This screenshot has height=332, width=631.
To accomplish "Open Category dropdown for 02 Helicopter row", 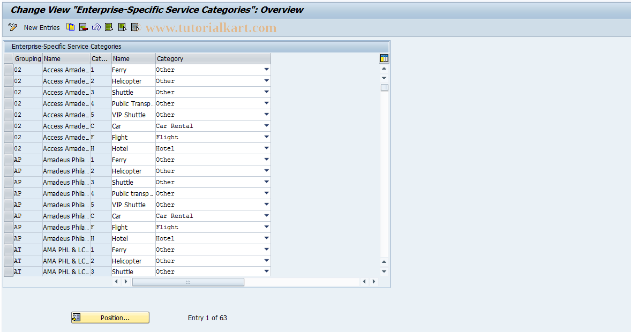I will (x=266, y=81).
